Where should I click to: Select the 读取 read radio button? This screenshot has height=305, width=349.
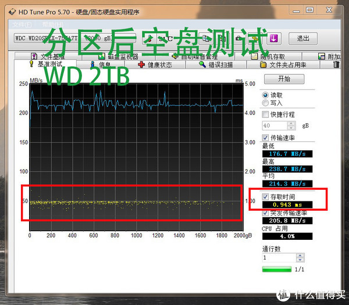click(x=265, y=95)
